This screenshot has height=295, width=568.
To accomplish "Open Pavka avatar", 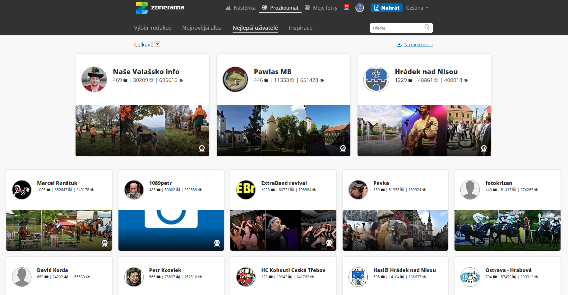I will pos(358,190).
